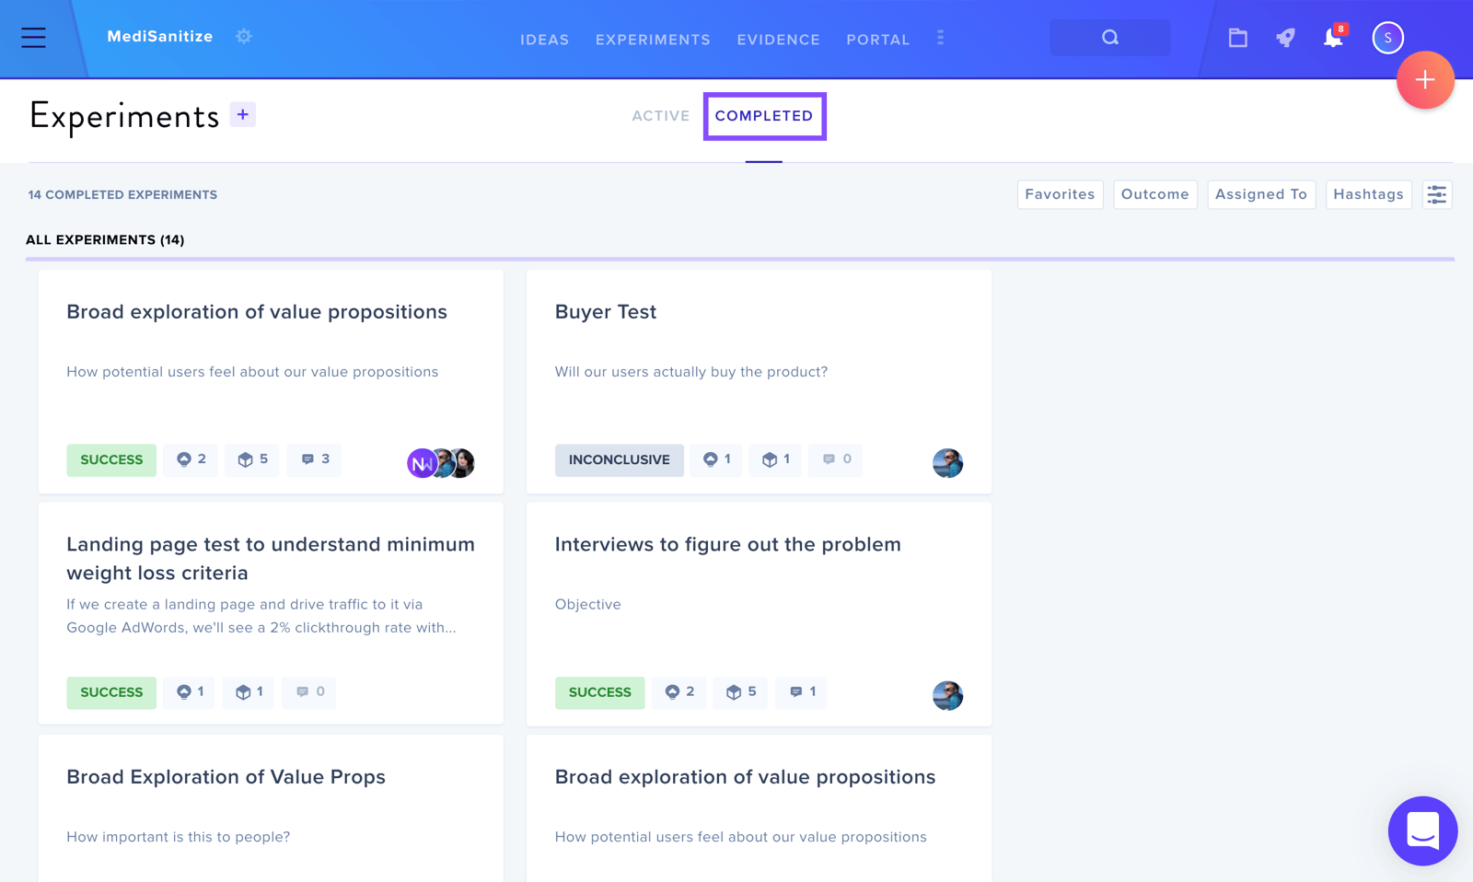
Task: Click INCONCLUSIVE badge on Buyer Test
Action: (619, 459)
